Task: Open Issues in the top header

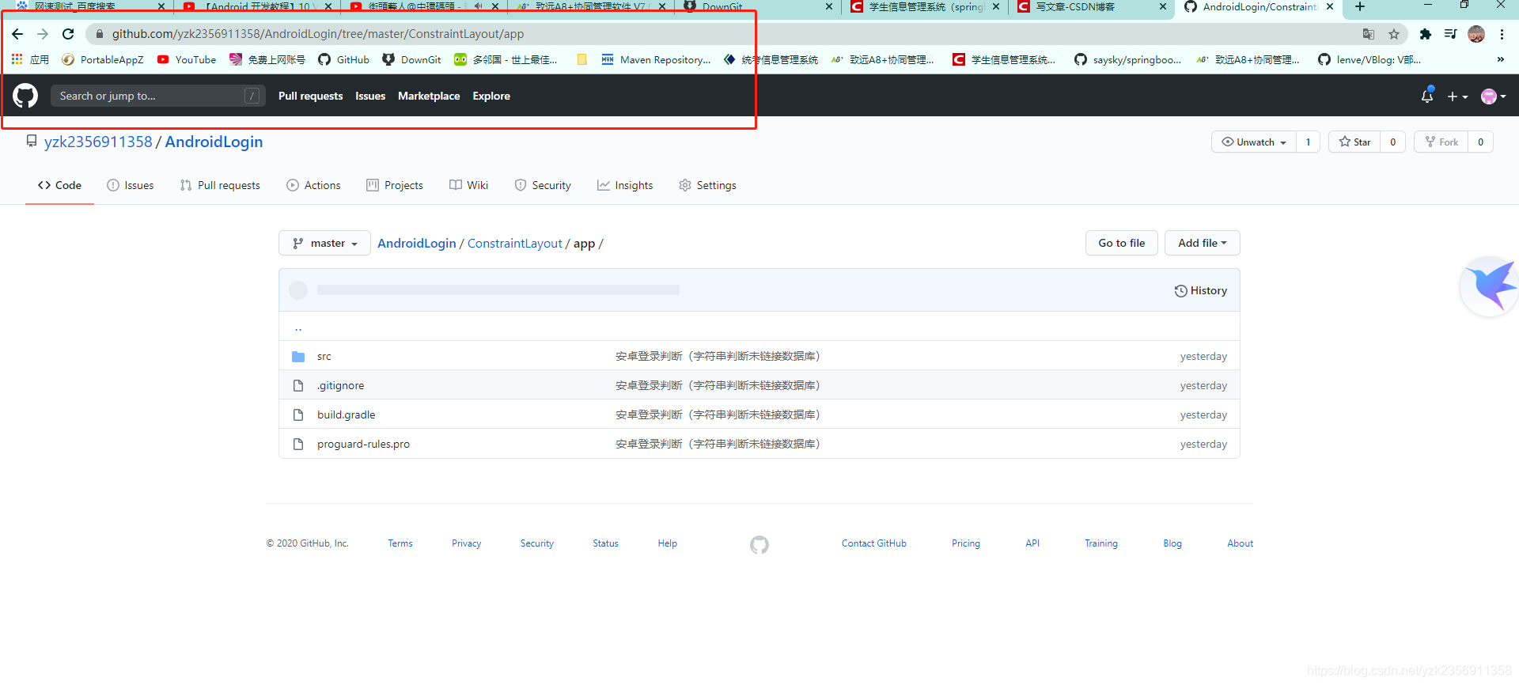Action: [x=370, y=96]
